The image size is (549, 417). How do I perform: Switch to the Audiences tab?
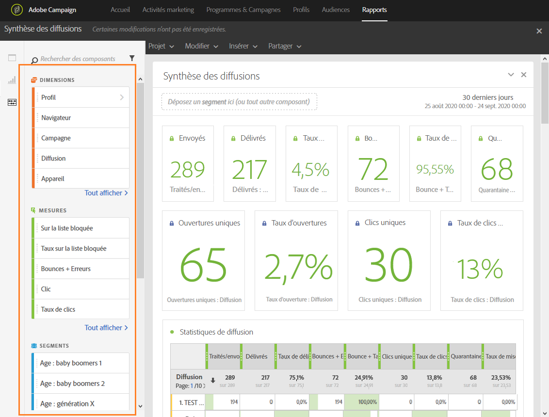point(336,10)
